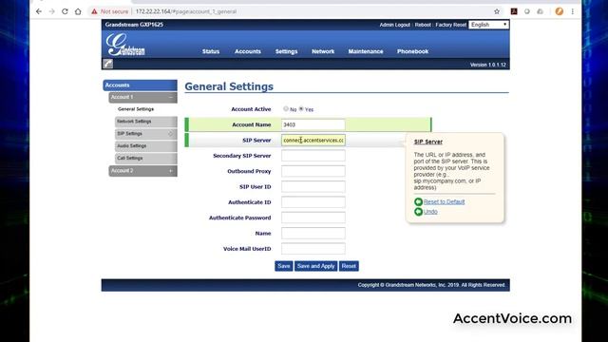Click the SIP Server tooltip heading
This screenshot has height=342, width=608.
click(428, 142)
